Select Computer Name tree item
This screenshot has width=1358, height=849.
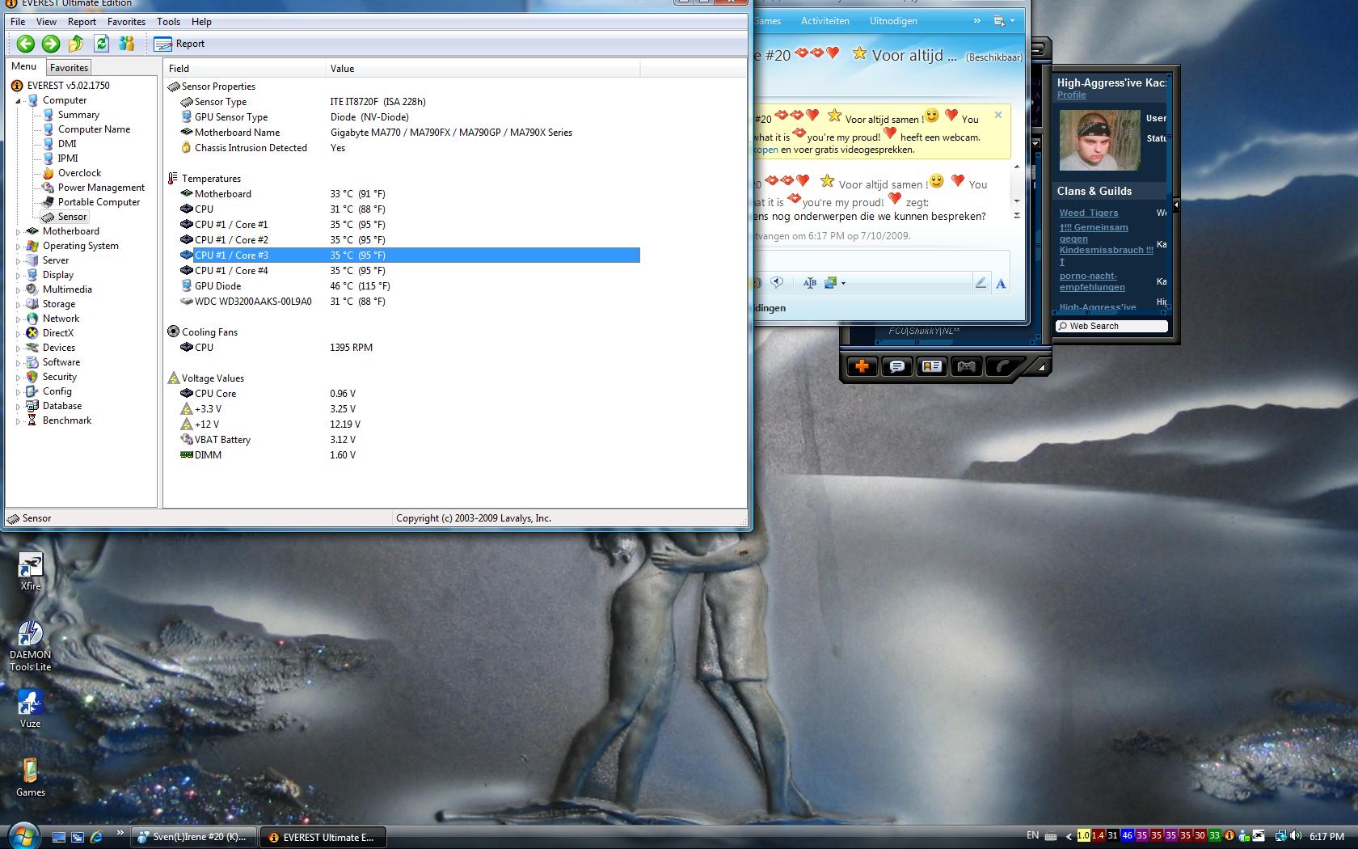tap(94, 129)
